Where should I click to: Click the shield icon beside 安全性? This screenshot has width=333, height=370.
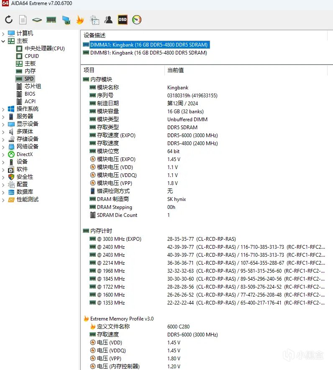pyautogui.click(x=11, y=177)
